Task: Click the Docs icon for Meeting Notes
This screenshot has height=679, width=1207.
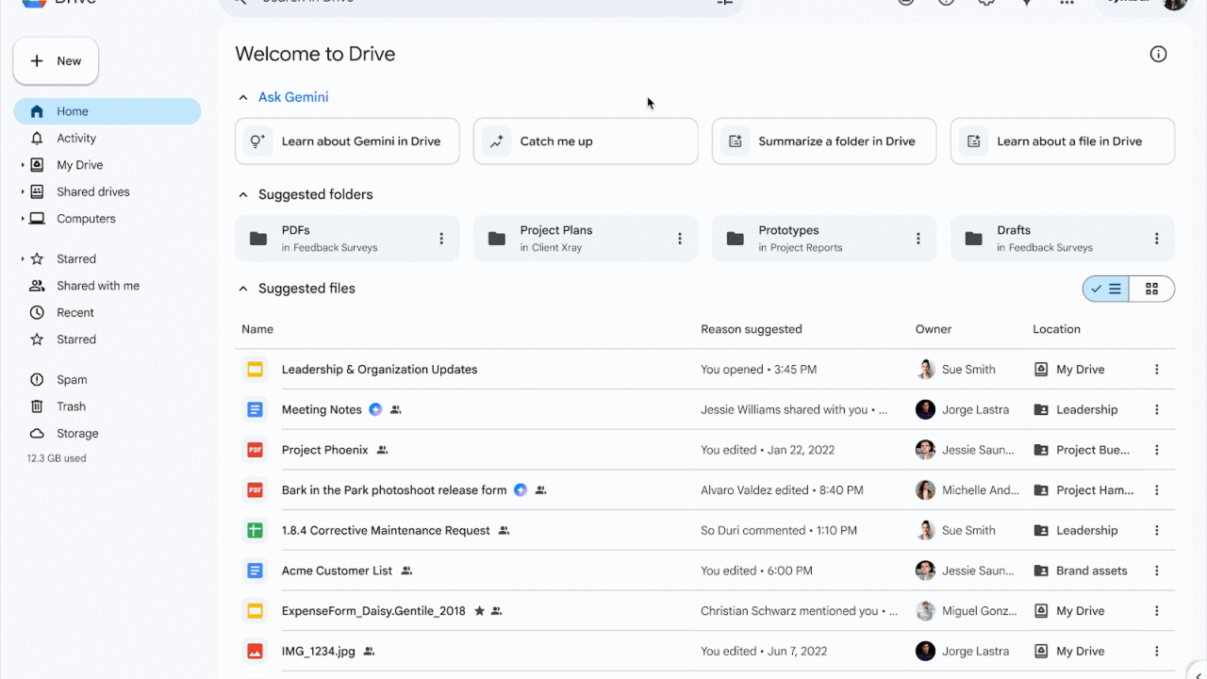Action: [255, 410]
